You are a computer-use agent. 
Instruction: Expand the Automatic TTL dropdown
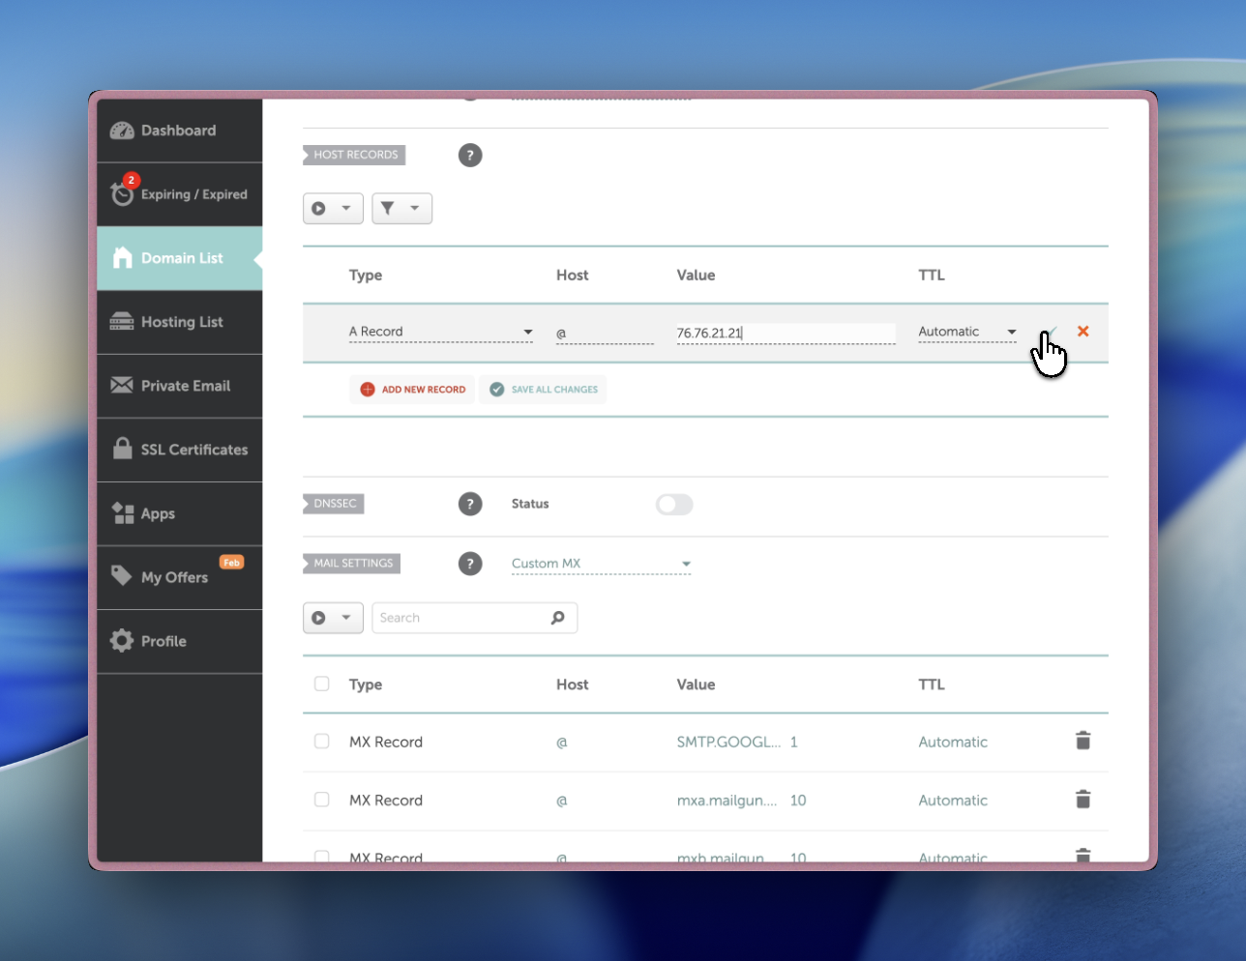point(967,331)
